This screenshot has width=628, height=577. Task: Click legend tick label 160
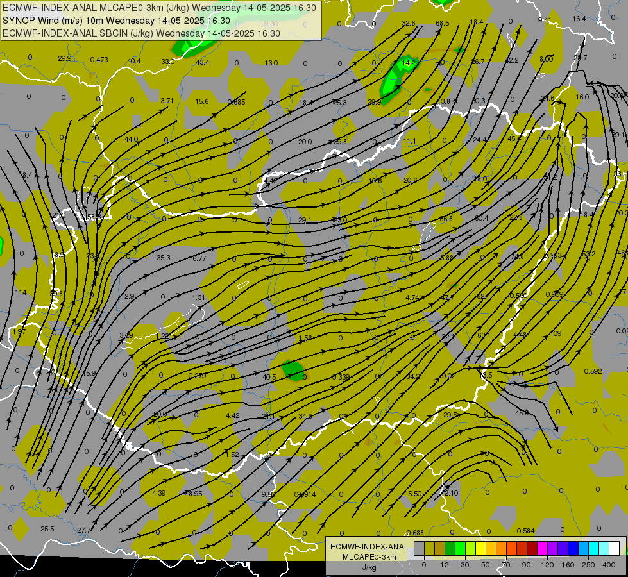[568, 565]
